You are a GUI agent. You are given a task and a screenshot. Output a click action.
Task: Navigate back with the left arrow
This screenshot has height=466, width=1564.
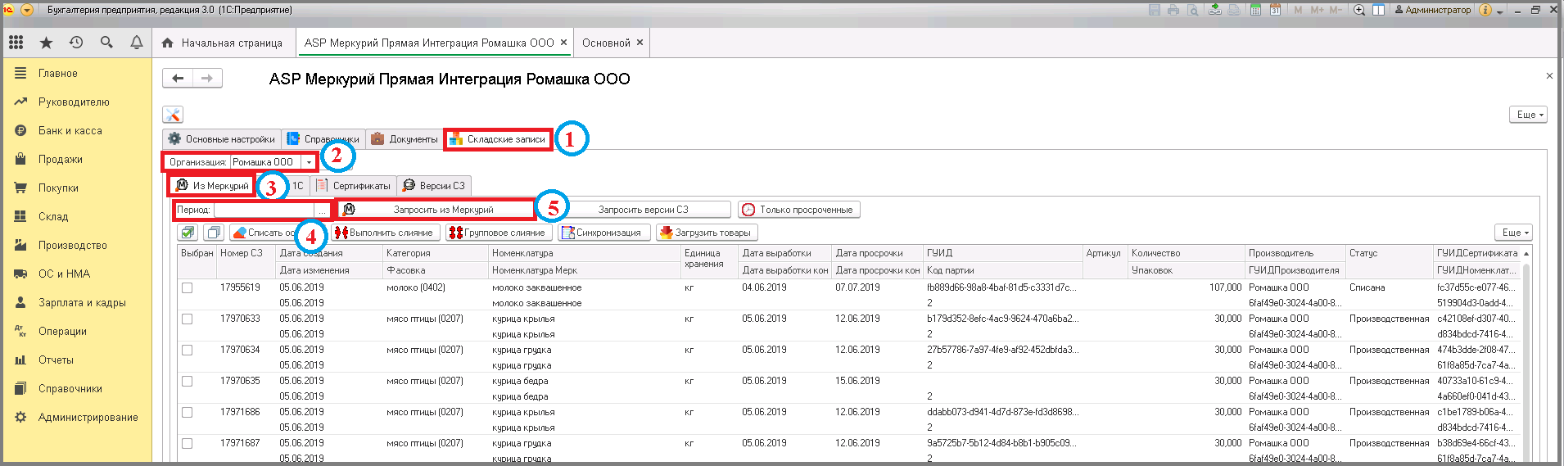click(x=178, y=79)
